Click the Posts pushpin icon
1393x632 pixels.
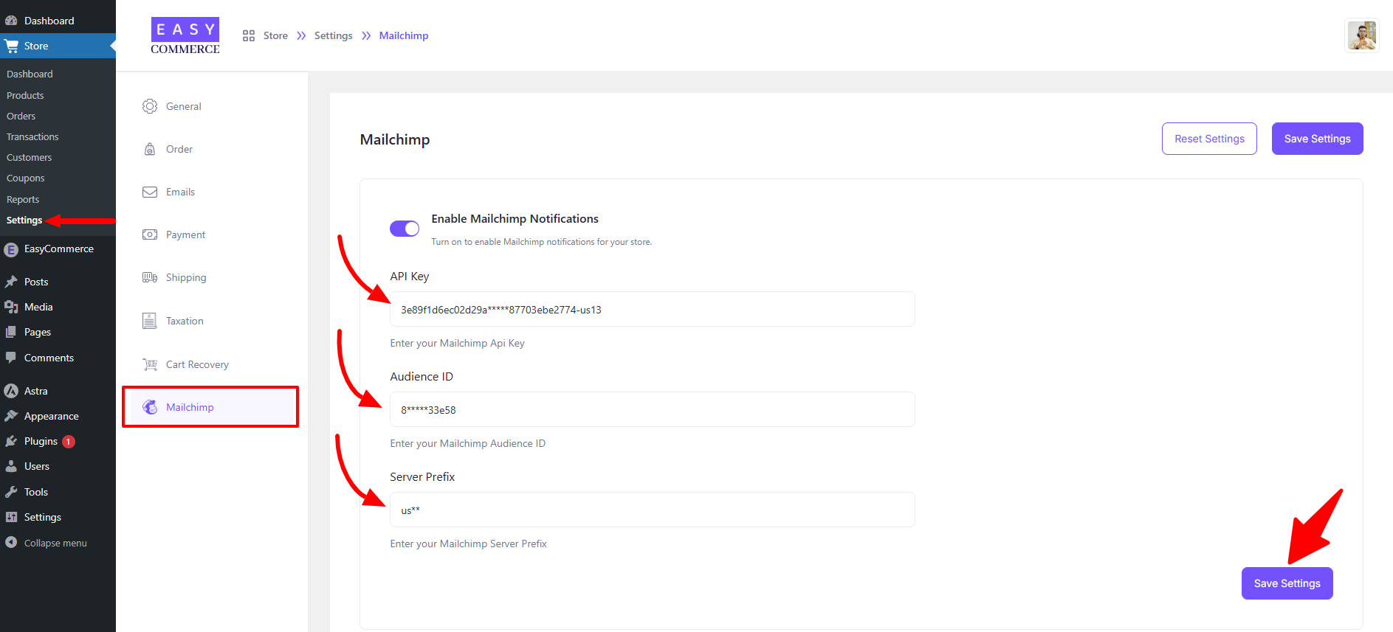pos(11,282)
